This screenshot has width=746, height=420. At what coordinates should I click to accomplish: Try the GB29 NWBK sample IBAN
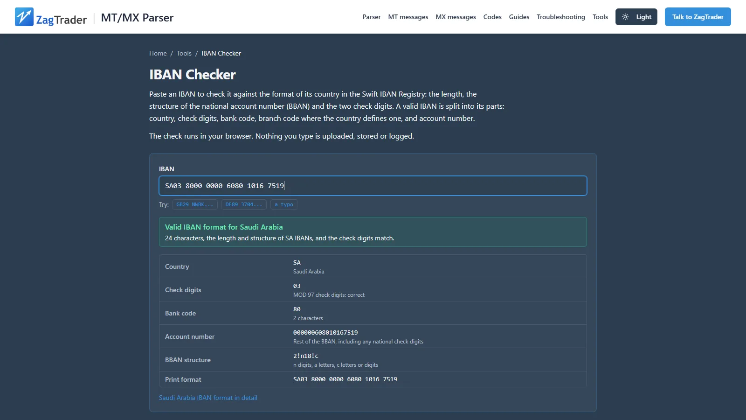pyautogui.click(x=195, y=204)
